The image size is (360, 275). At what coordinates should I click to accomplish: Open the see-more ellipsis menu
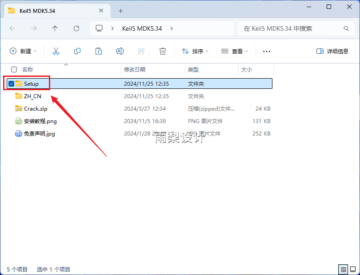point(266,52)
